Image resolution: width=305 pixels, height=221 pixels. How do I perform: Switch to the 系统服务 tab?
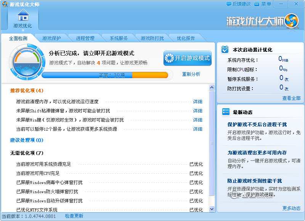pos(119,38)
